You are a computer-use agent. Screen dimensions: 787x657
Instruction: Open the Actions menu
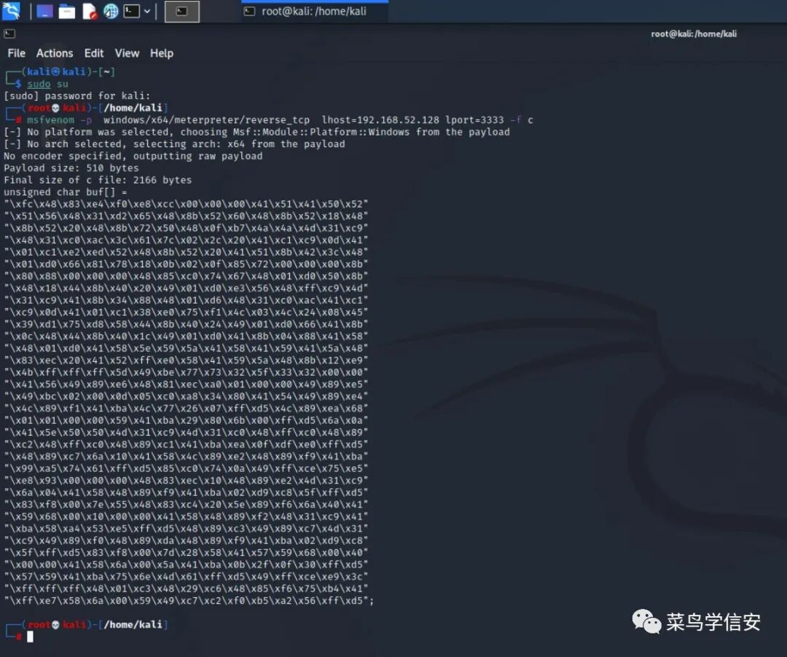(x=54, y=53)
